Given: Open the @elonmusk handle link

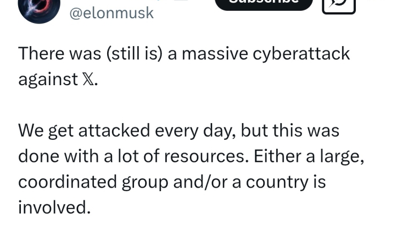Looking at the screenshot, I should (111, 13).
